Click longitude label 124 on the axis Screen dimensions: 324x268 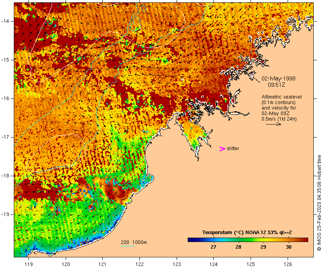click(x=213, y=264)
